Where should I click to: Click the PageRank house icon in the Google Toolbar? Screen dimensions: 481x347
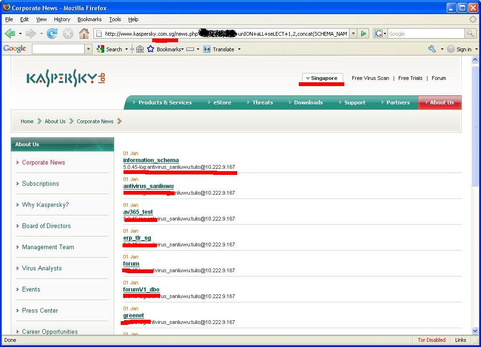140,49
